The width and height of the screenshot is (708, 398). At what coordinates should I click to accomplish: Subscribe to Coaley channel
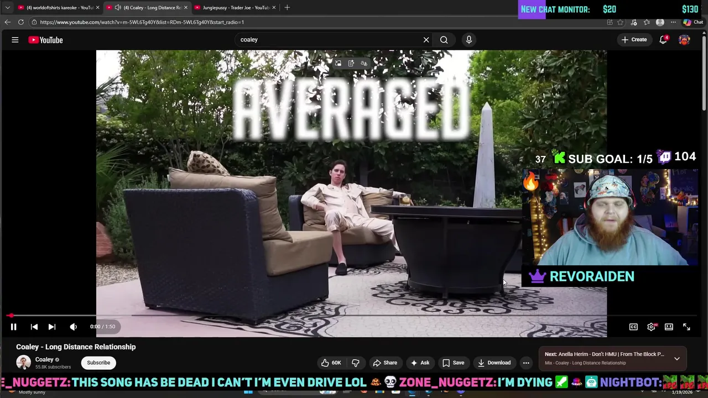coord(98,363)
